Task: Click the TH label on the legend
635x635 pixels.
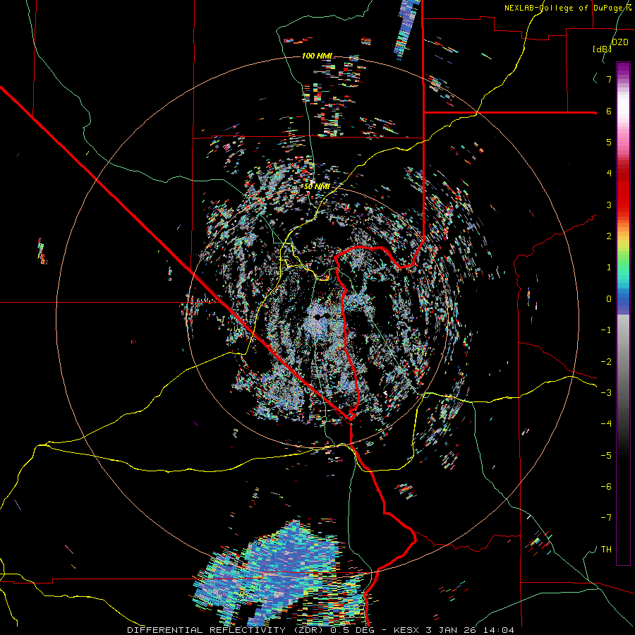Action: [606, 550]
